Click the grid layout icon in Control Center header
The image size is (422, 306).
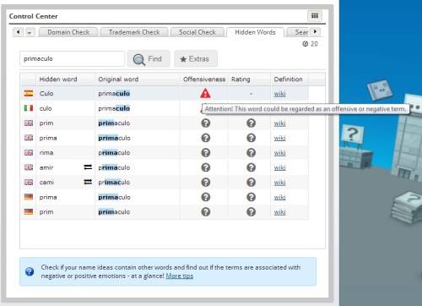coord(315,16)
